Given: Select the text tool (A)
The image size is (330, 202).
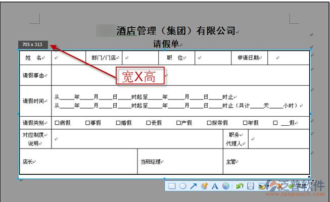Looking at the screenshot, I should 215,186.
